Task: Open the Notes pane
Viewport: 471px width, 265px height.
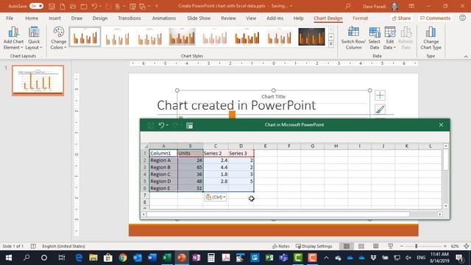Action: click(x=281, y=246)
